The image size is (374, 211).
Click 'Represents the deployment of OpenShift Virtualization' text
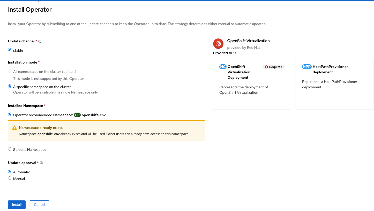244,90
